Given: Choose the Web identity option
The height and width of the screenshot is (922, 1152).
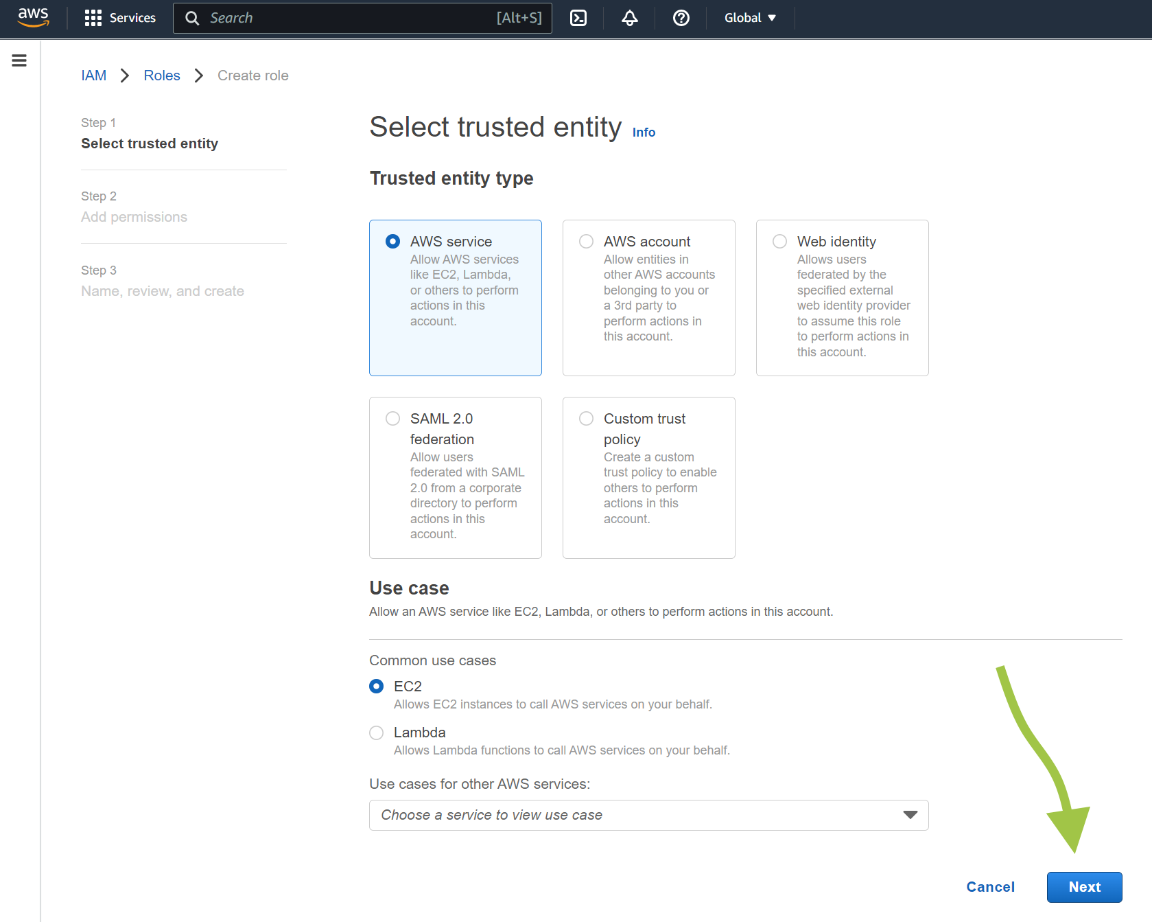Looking at the screenshot, I should pyautogui.click(x=779, y=242).
